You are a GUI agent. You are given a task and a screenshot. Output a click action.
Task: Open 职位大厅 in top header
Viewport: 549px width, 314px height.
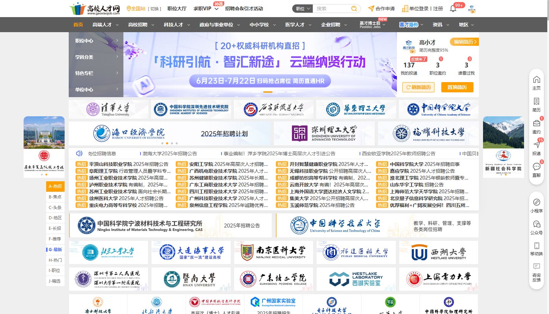tap(177, 9)
